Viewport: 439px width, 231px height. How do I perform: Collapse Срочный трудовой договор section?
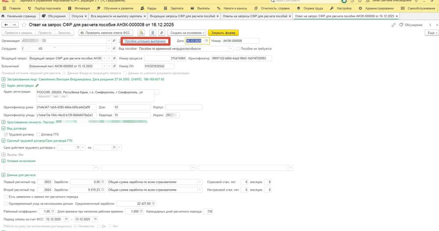pyautogui.click(x=4, y=141)
